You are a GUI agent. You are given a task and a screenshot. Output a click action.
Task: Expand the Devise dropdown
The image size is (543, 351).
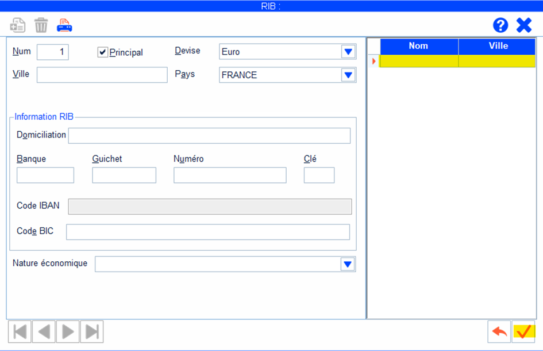(348, 52)
